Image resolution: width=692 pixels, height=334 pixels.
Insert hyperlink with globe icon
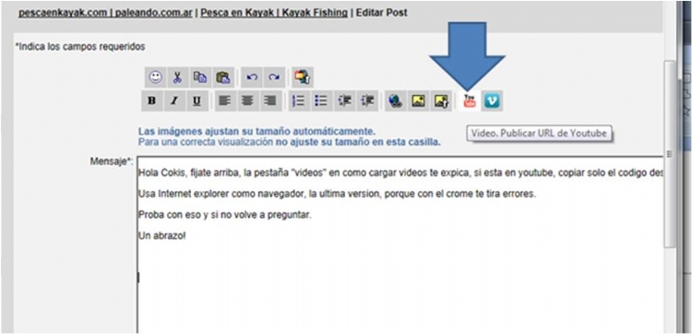[396, 101]
